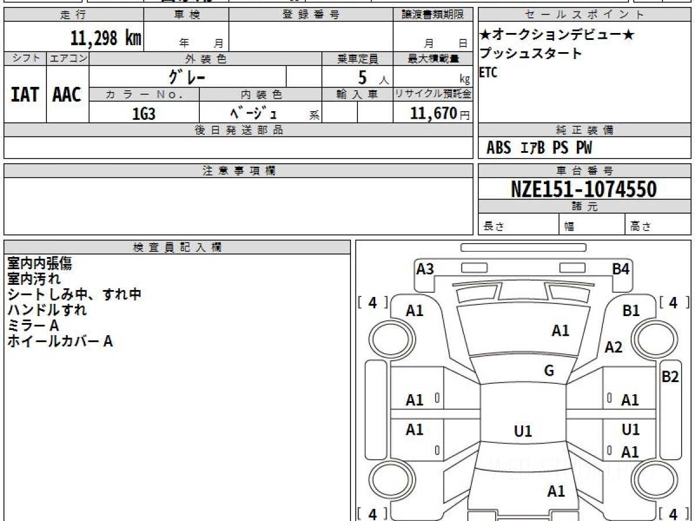The height and width of the screenshot is (521, 695).
Task: Click the 輸入車 header
Action: [x=357, y=94]
